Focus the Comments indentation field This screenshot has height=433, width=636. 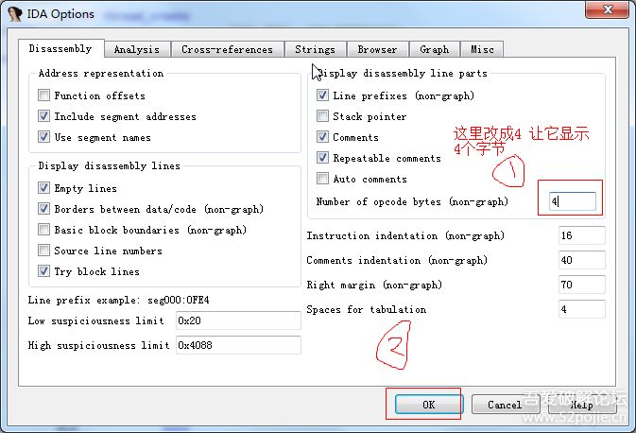pos(581,260)
